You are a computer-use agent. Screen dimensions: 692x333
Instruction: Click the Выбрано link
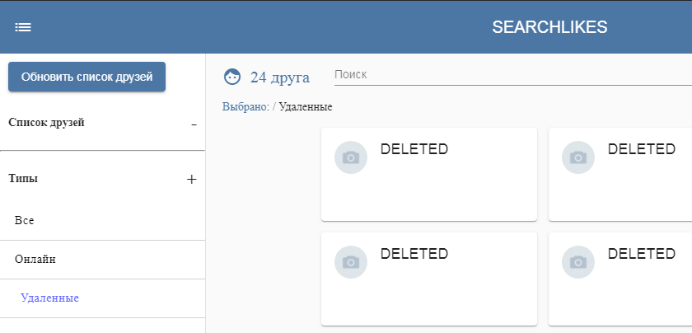[245, 107]
